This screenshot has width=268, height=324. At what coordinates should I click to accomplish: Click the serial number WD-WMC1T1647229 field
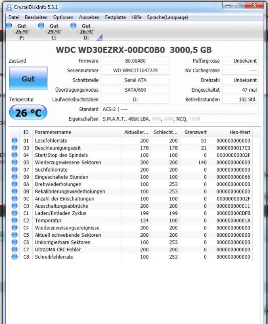click(135, 70)
